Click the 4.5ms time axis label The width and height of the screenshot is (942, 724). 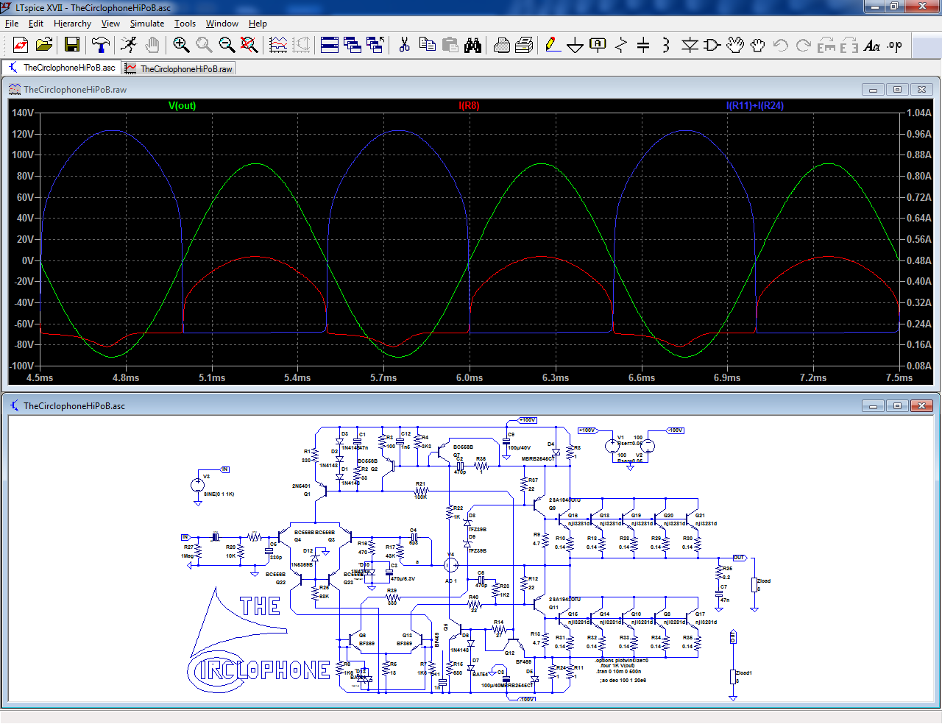point(40,377)
